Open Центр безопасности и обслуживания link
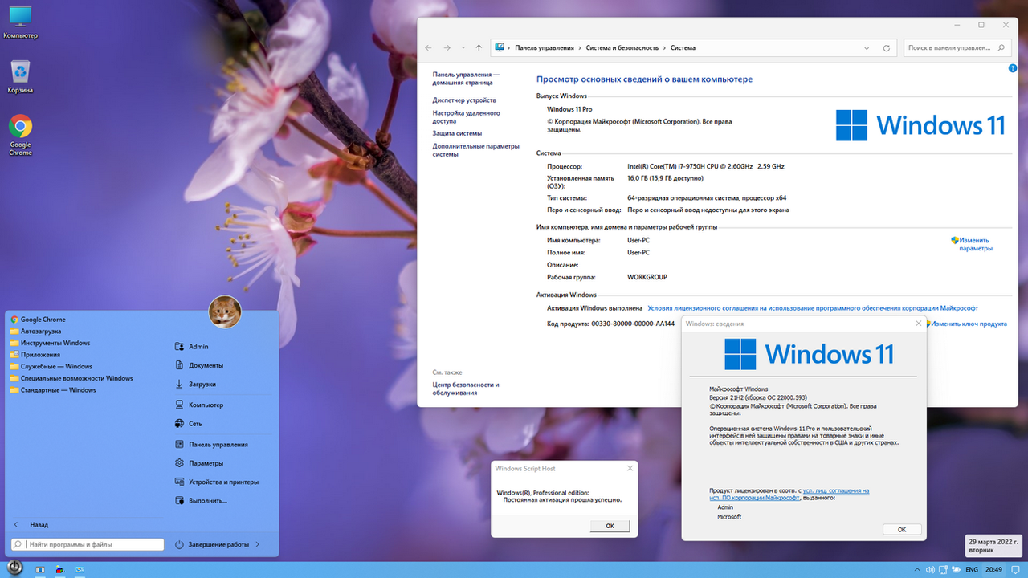Screen dimensions: 1028x578 click(466, 389)
